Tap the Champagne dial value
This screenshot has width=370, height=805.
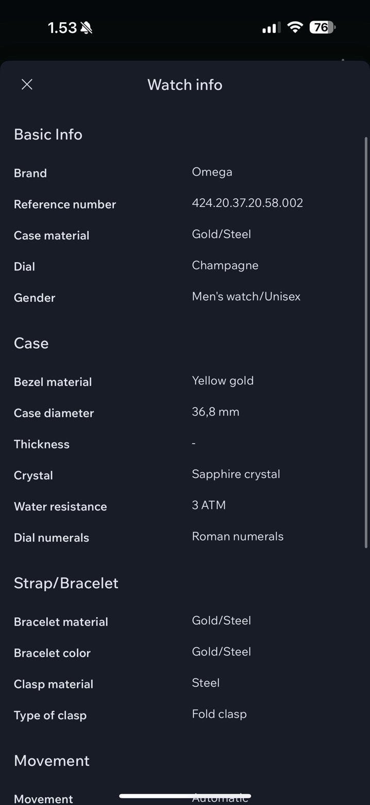tap(225, 265)
